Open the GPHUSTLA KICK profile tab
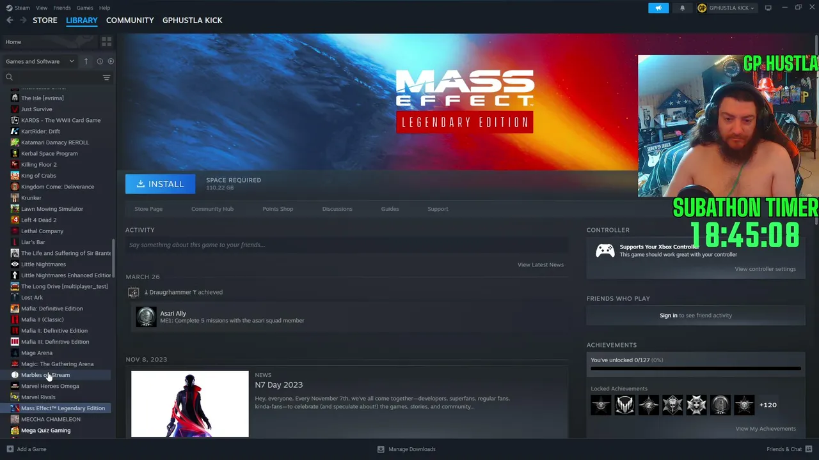 pos(193,20)
